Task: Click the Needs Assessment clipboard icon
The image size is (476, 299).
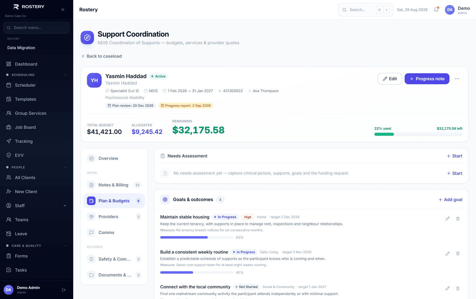Action: click(x=163, y=156)
